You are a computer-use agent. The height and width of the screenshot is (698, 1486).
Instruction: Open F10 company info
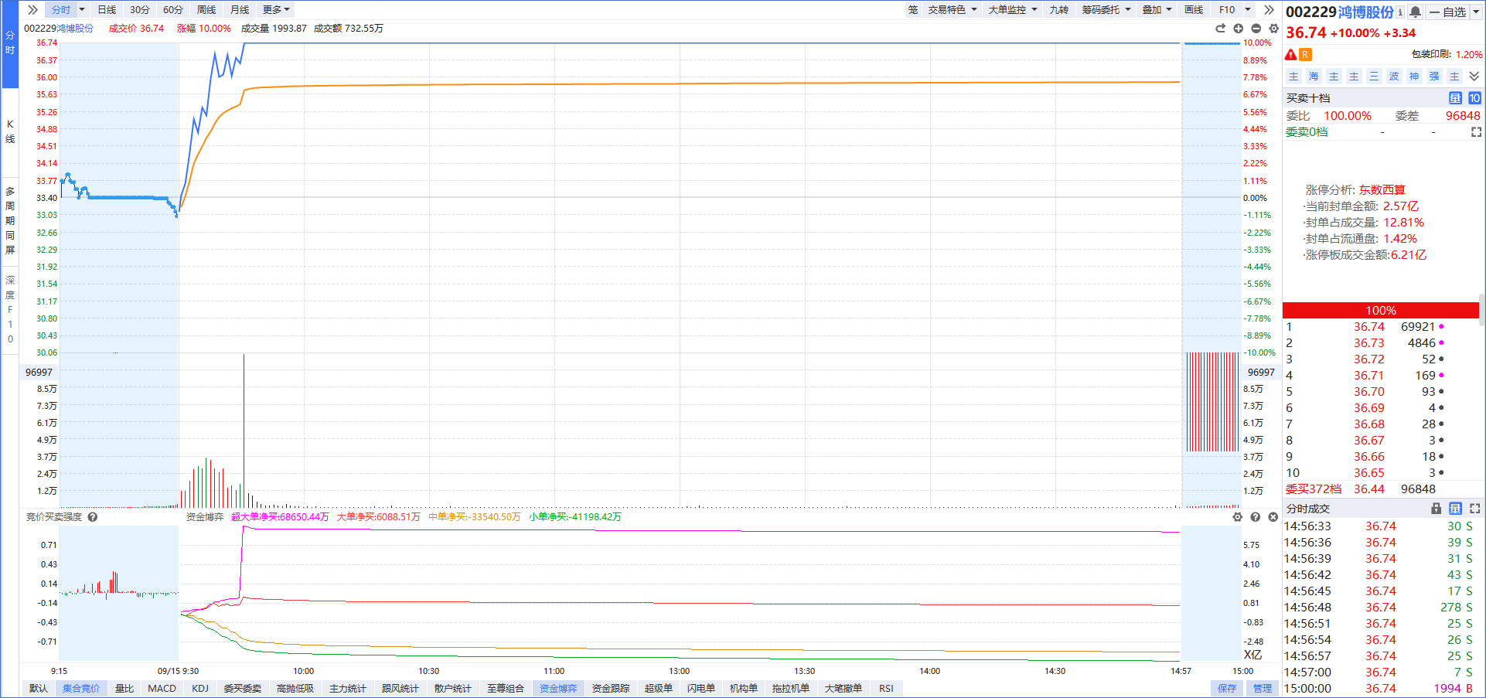coord(1227,10)
